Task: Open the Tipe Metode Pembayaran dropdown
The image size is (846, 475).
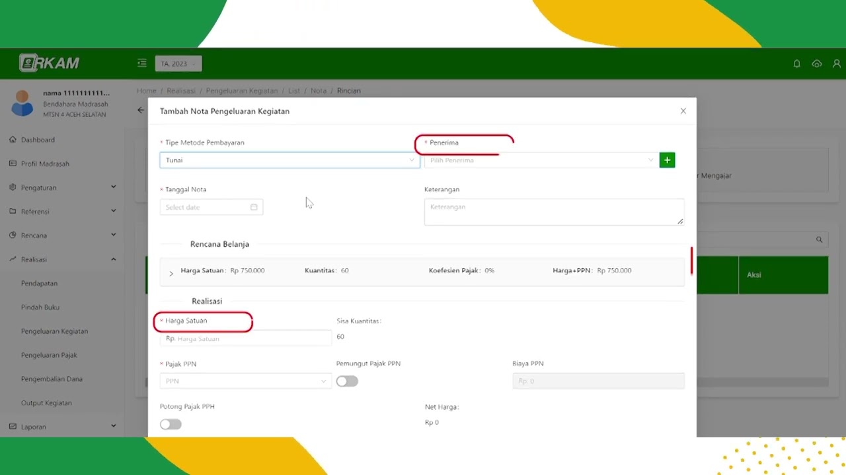Action: pyautogui.click(x=289, y=160)
